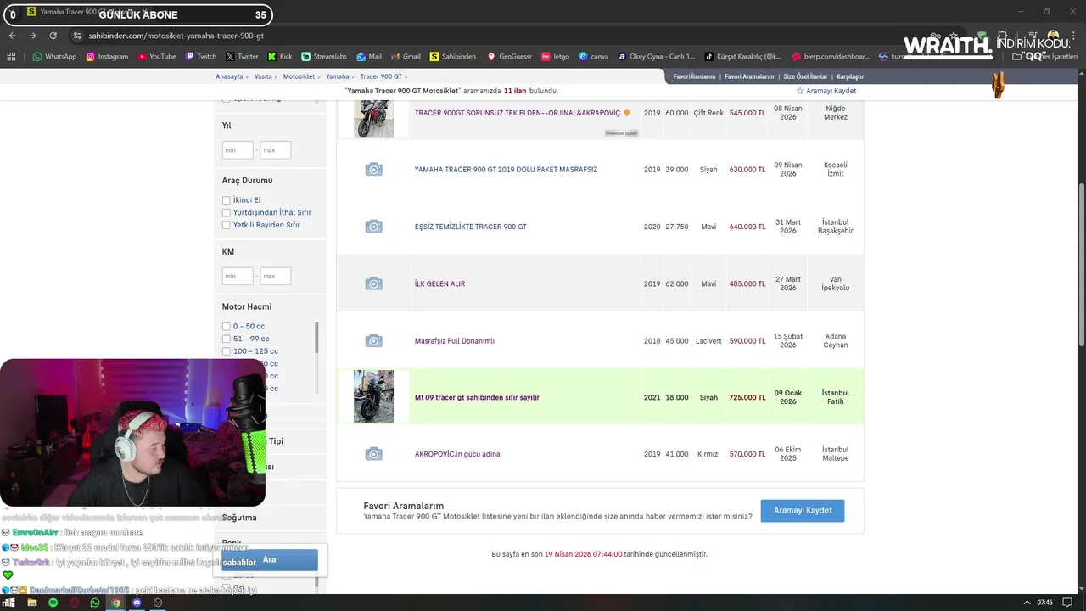Open the Kick bookmark
The image size is (1086, 611).
[280, 56]
